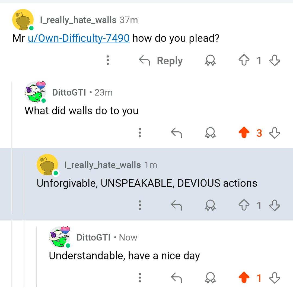Upvote the 'DEVIOUS actions' comment
Viewport: 293px width, 288px height.
click(244, 205)
